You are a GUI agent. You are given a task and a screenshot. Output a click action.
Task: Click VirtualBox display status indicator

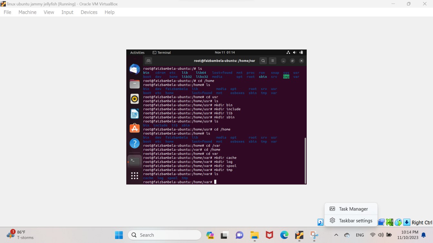click(x=381, y=222)
